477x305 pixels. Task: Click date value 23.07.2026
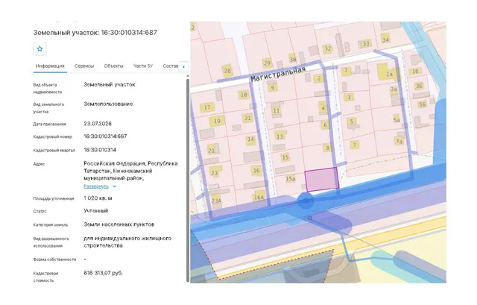pyautogui.click(x=98, y=124)
